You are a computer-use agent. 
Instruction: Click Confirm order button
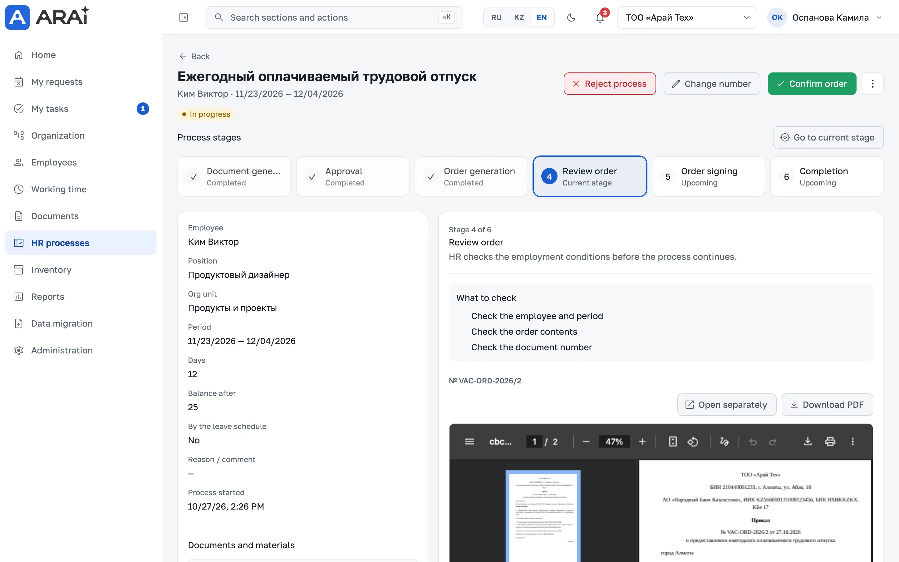pos(812,84)
